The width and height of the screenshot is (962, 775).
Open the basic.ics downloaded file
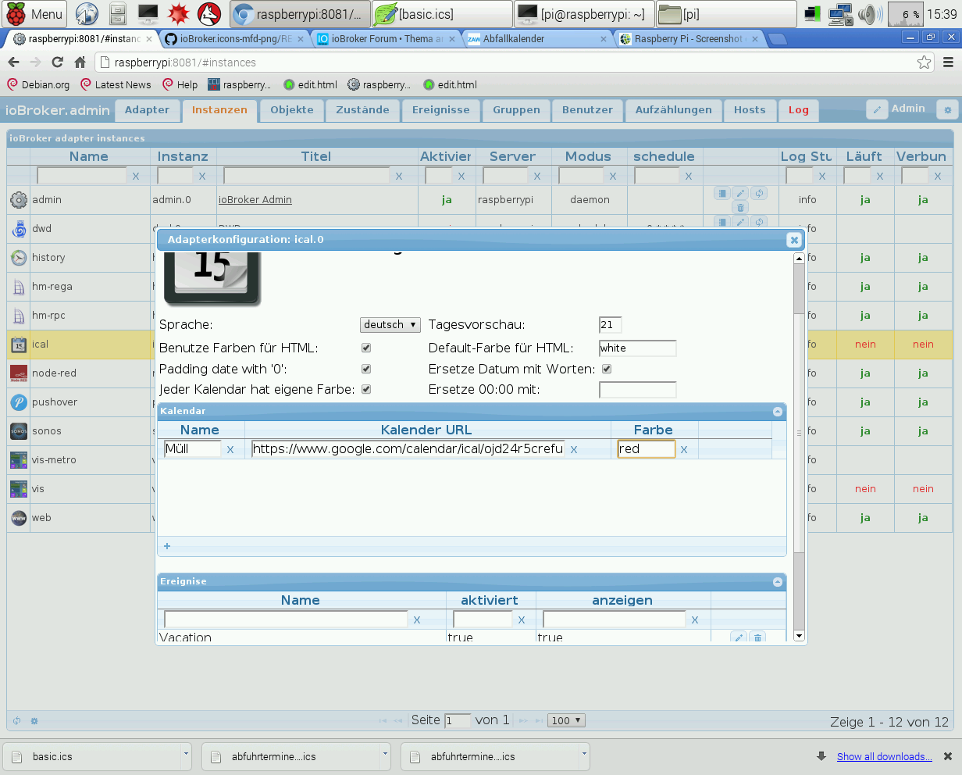click(x=91, y=756)
